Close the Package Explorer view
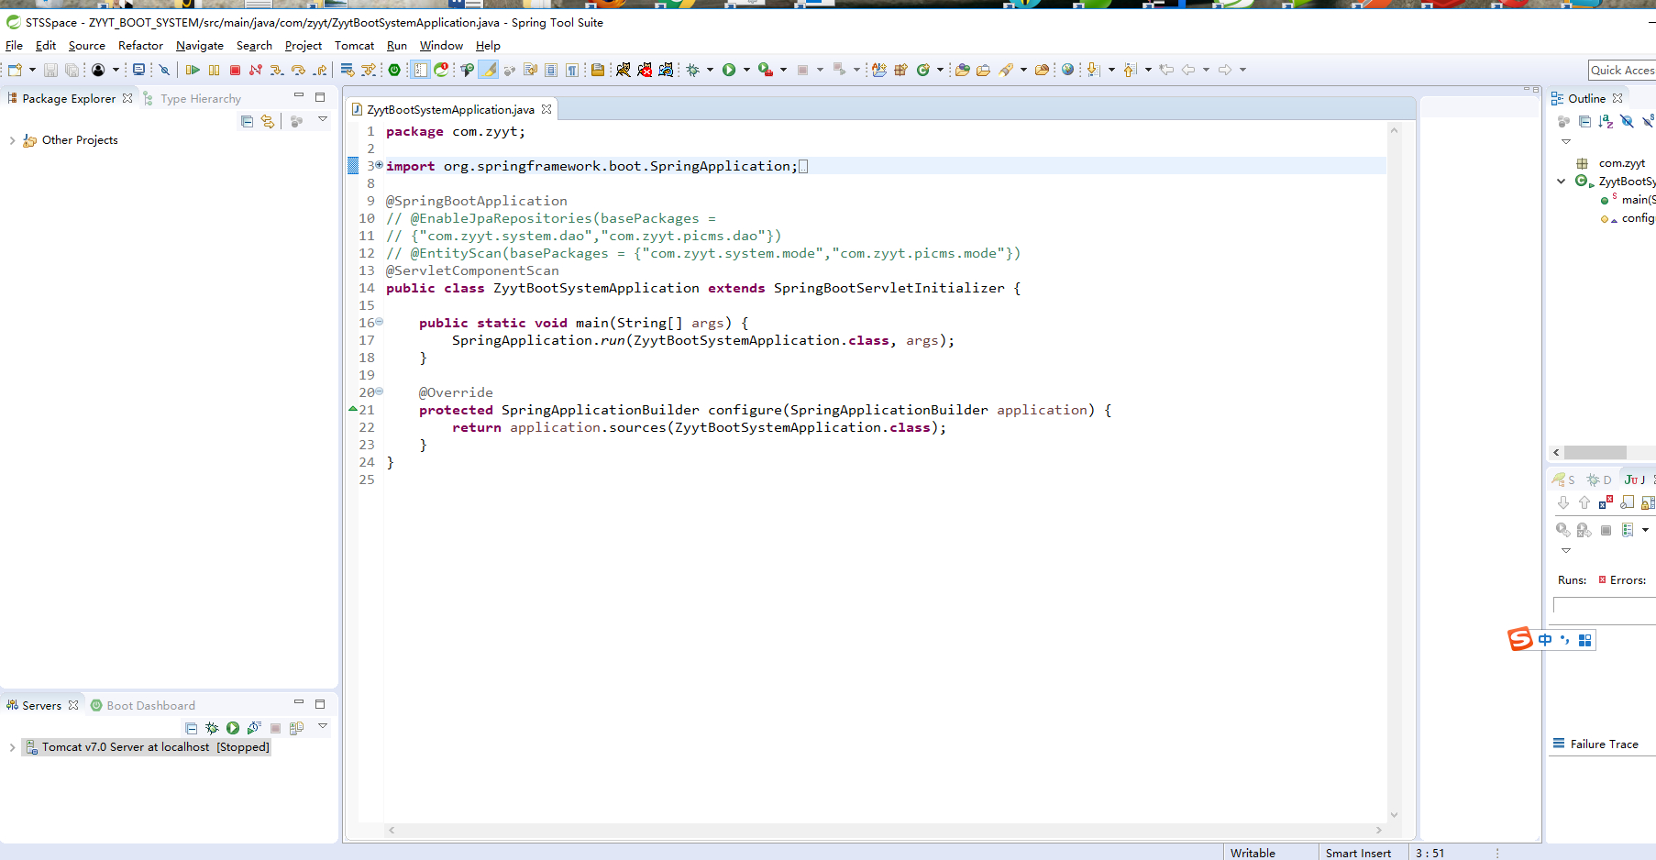Image resolution: width=1656 pixels, height=860 pixels. (127, 98)
